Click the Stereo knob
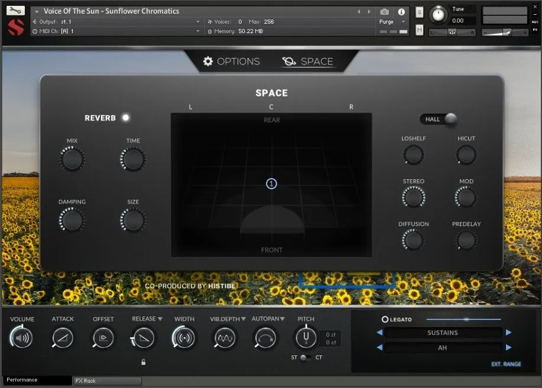Image resolution: width=542 pixels, height=388 pixels. click(x=413, y=197)
